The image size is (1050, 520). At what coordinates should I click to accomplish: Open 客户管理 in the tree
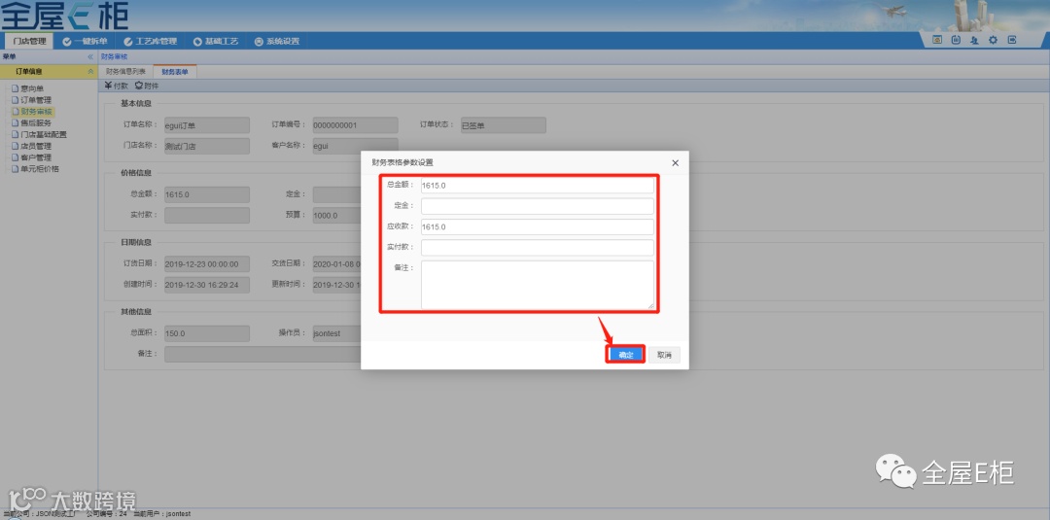pyautogui.click(x=36, y=157)
